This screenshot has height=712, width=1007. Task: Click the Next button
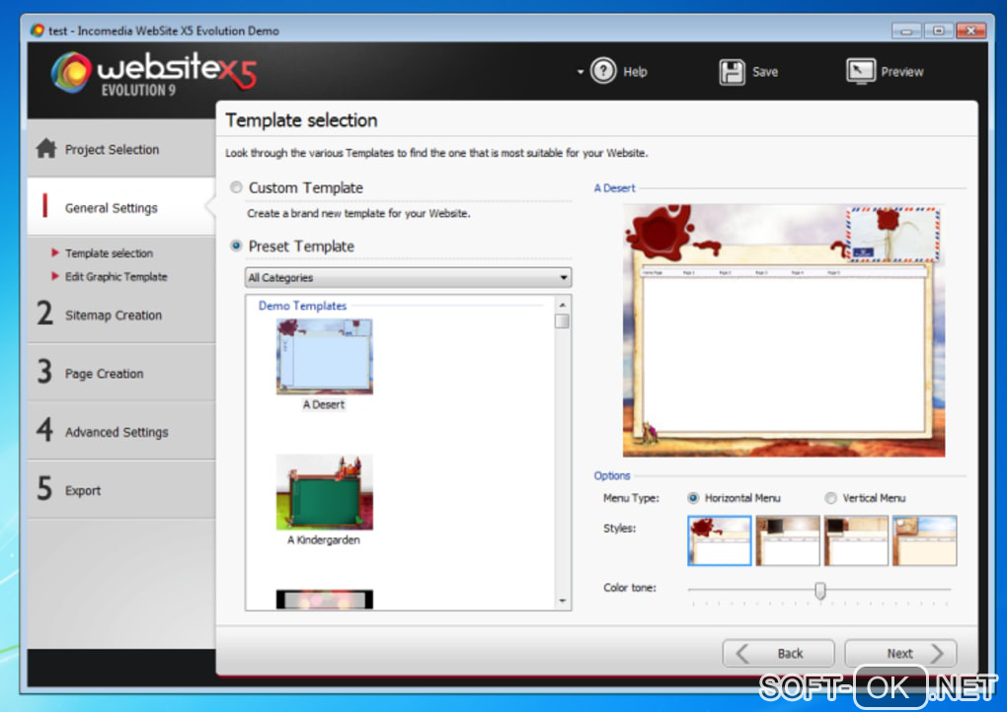tap(900, 653)
